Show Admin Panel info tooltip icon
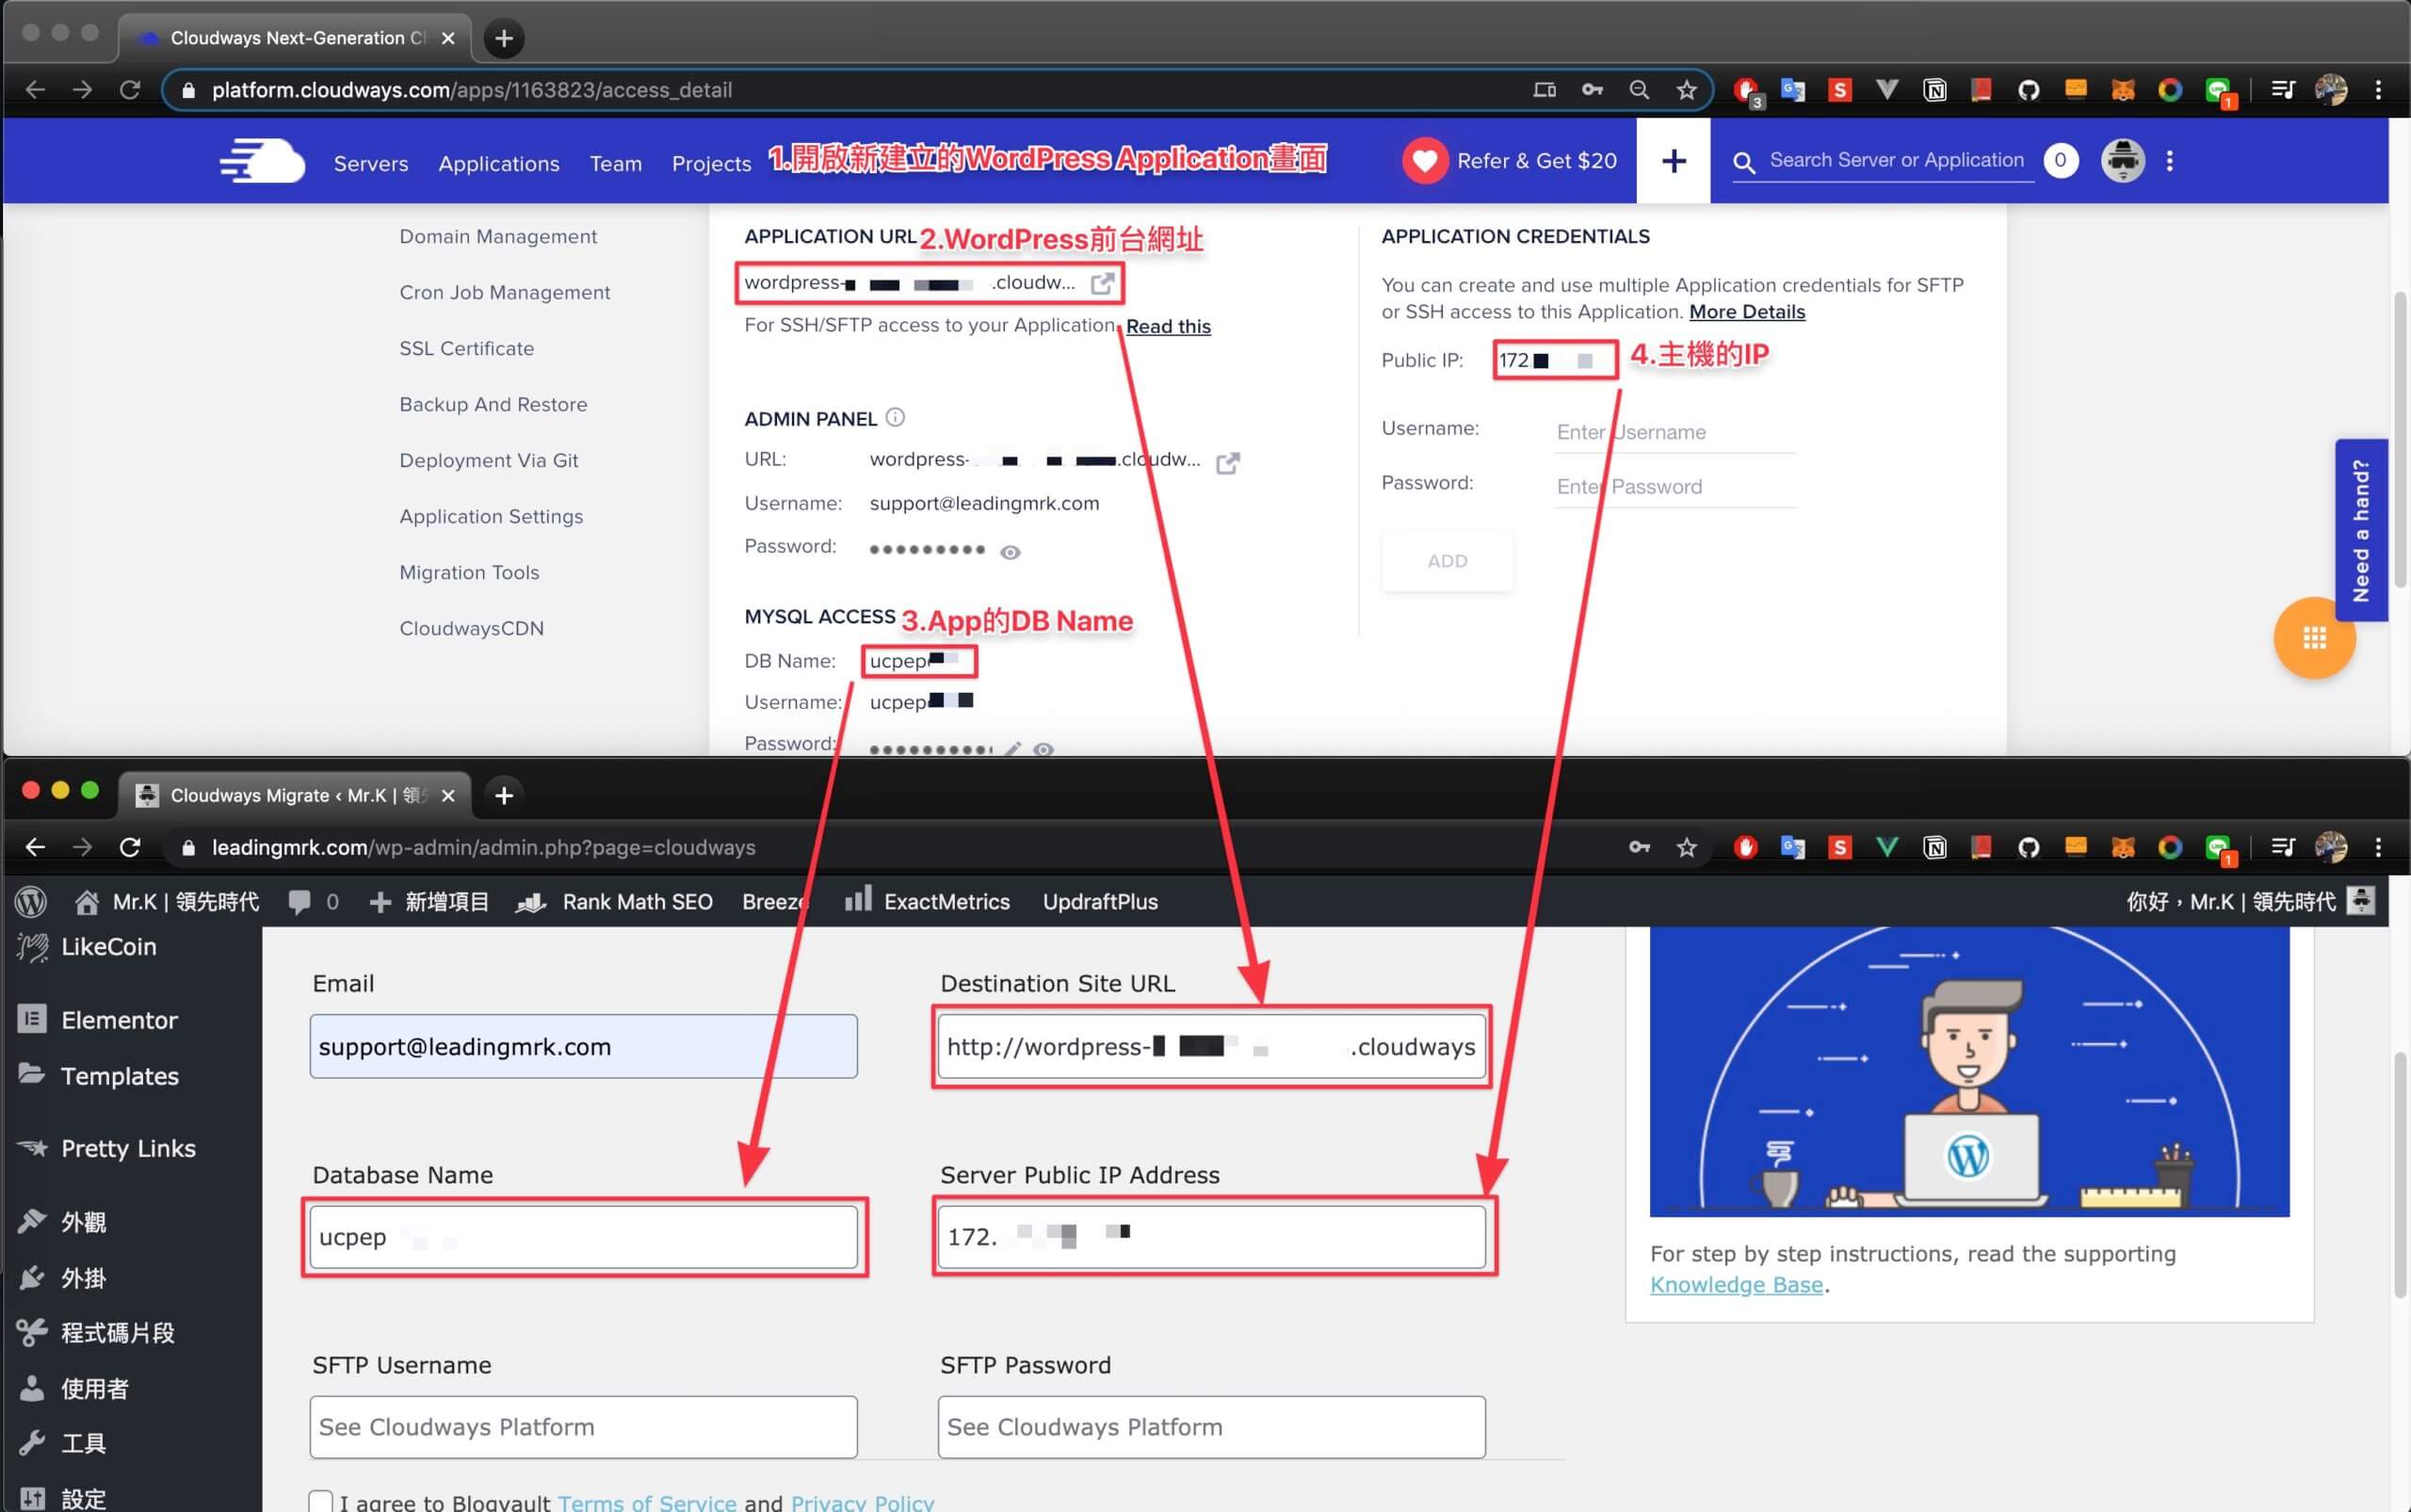Image resolution: width=2411 pixels, height=1512 pixels. 896,417
